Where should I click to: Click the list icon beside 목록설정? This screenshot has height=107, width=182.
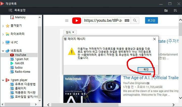(10, 10)
